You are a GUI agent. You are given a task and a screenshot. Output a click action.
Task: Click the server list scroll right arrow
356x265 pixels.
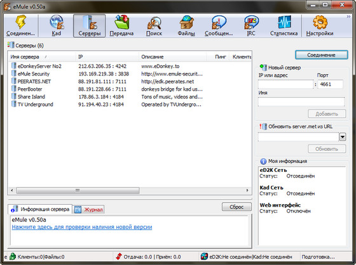tap(247, 190)
